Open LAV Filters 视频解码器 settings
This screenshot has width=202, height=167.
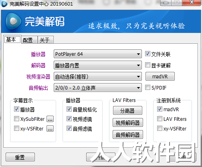pos(128,122)
